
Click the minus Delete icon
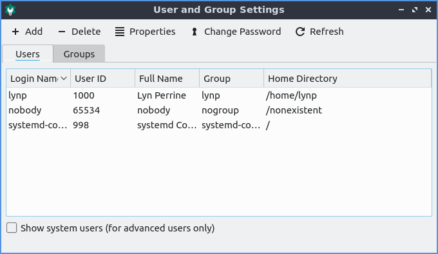point(62,32)
